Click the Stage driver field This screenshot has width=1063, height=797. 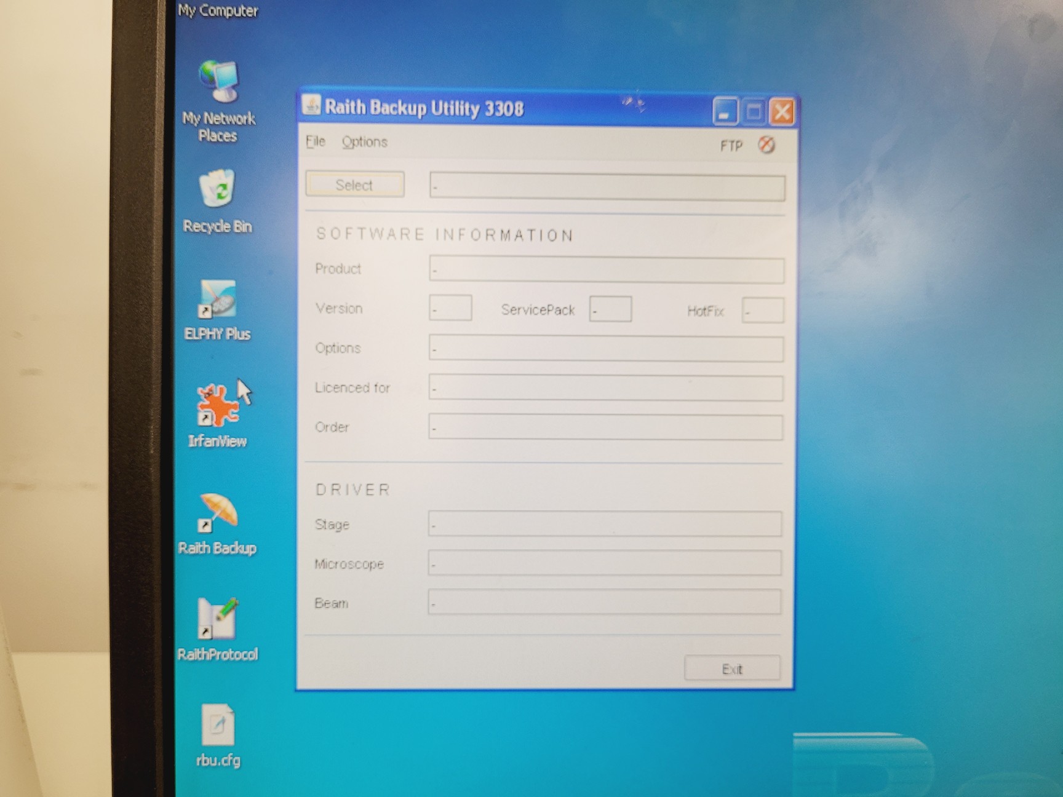click(605, 524)
